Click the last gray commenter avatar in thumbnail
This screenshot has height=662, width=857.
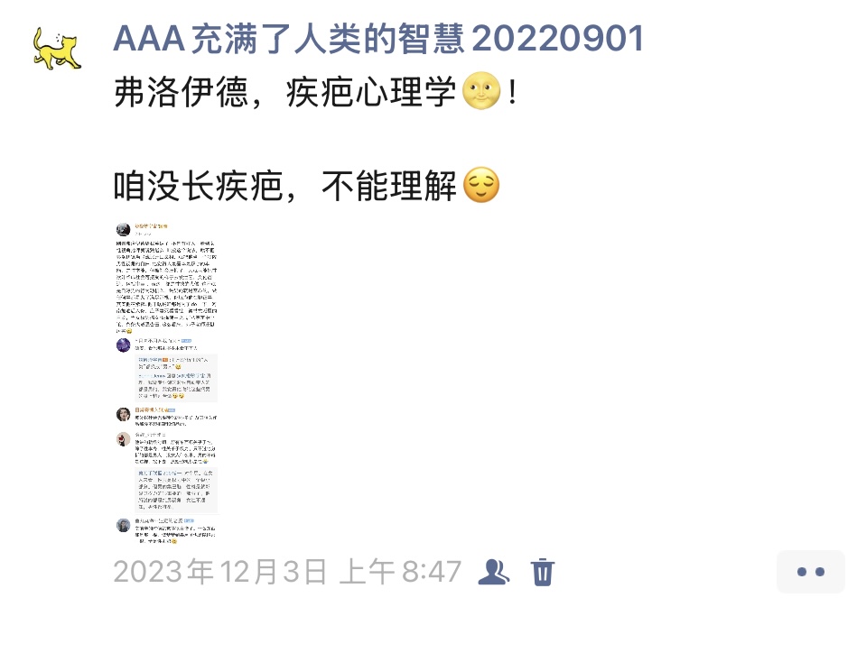click(x=123, y=526)
